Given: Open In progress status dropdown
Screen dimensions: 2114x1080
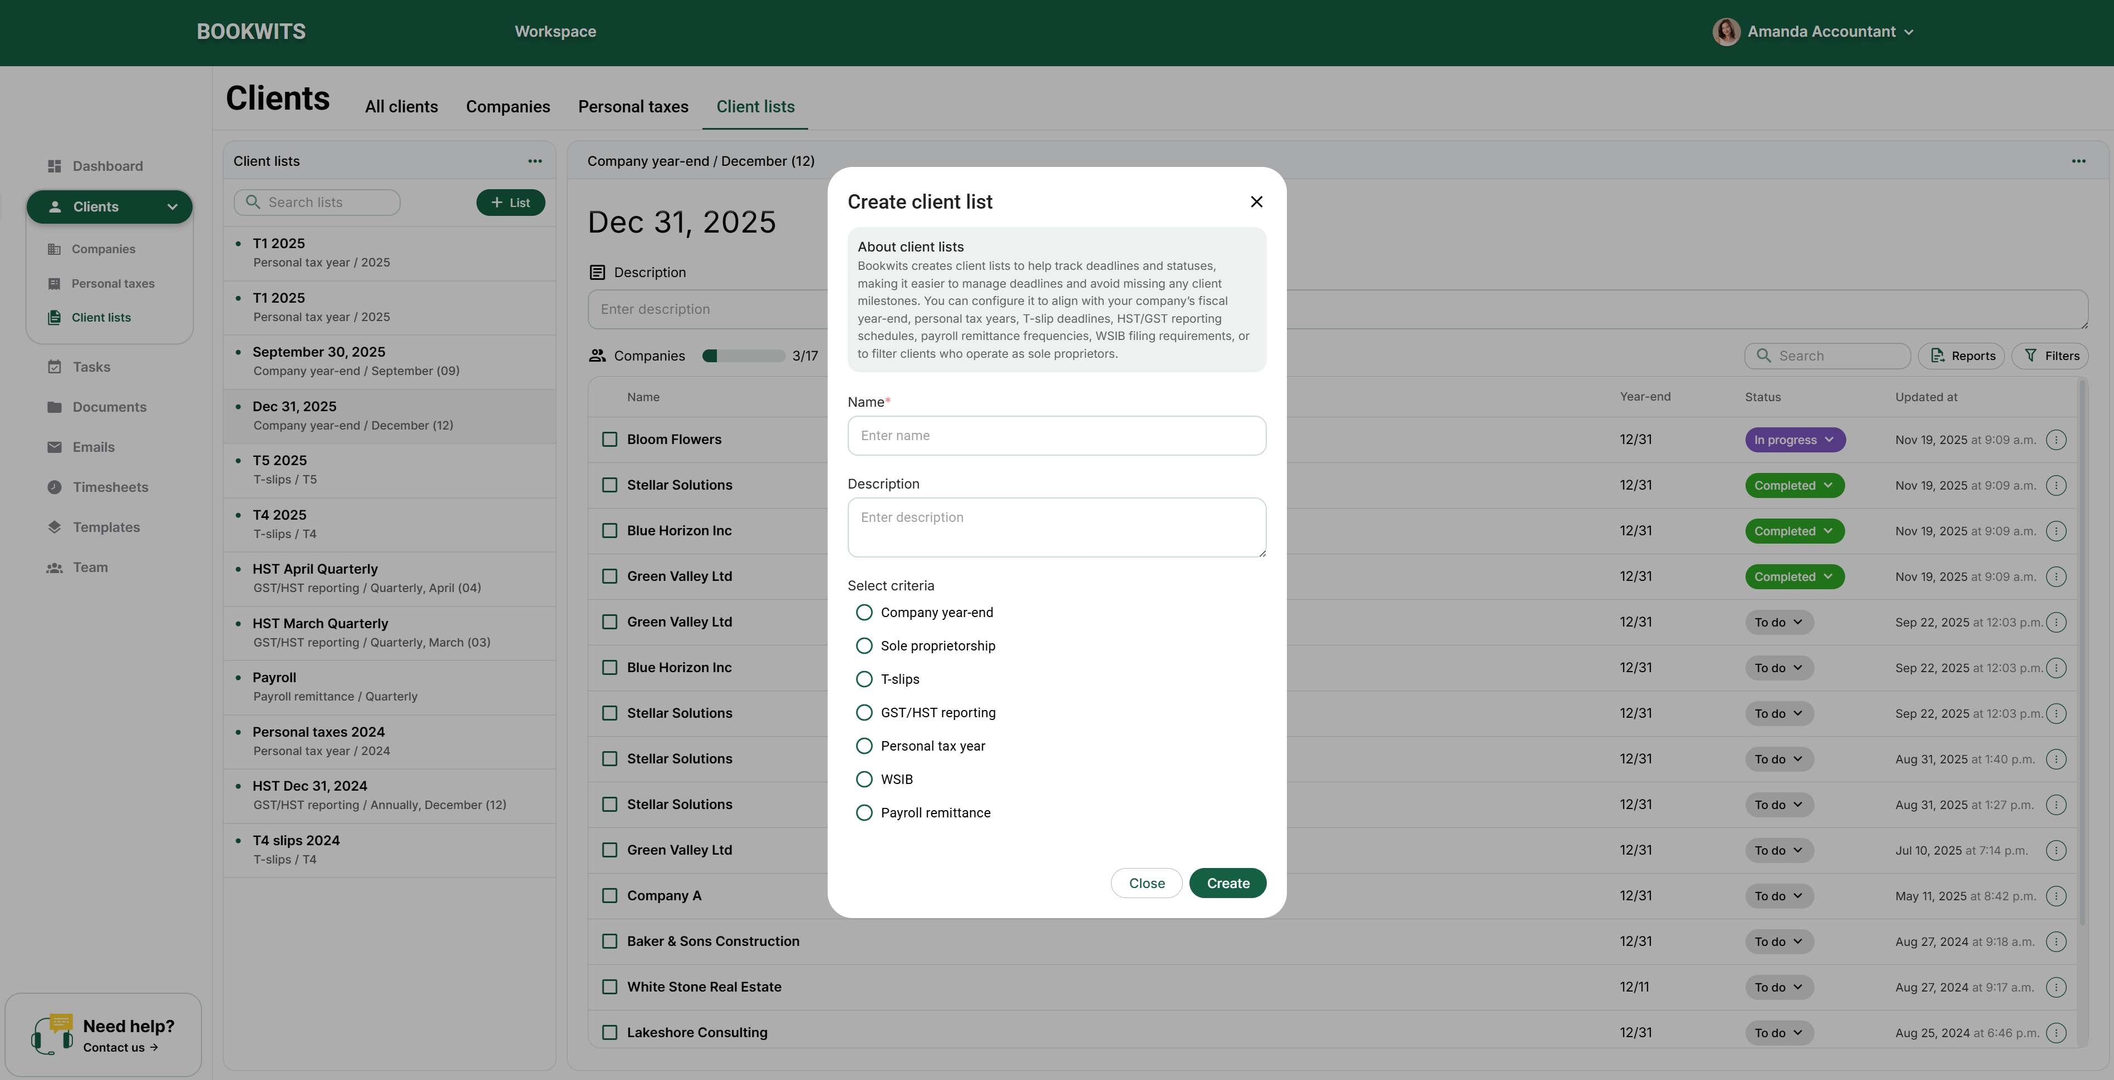Looking at the screenshot, I should click(x=1795, y=440).
